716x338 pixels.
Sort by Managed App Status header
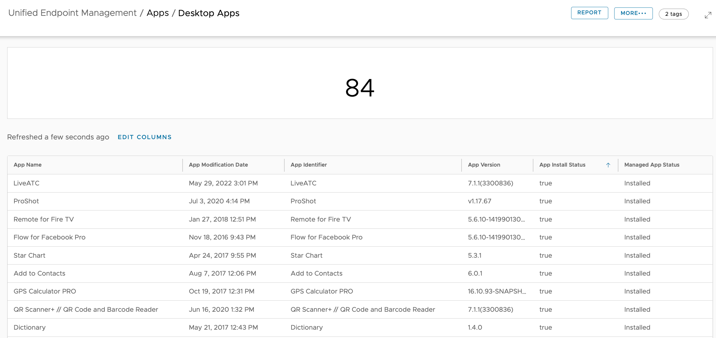pos(652,165)
